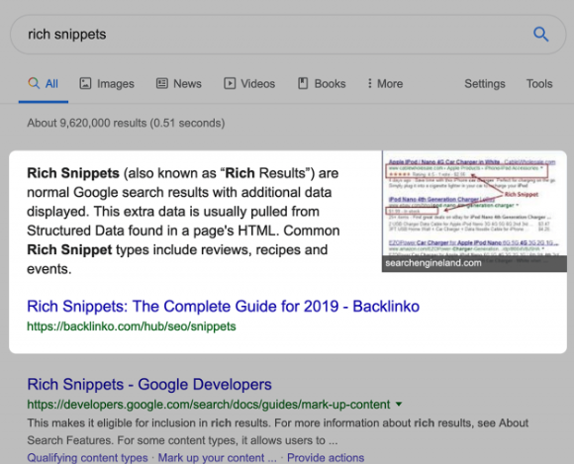This screenshot has height=464, width=574.
Task: Click the searchengineland.com image caption
Action: (x=433, y=263)
